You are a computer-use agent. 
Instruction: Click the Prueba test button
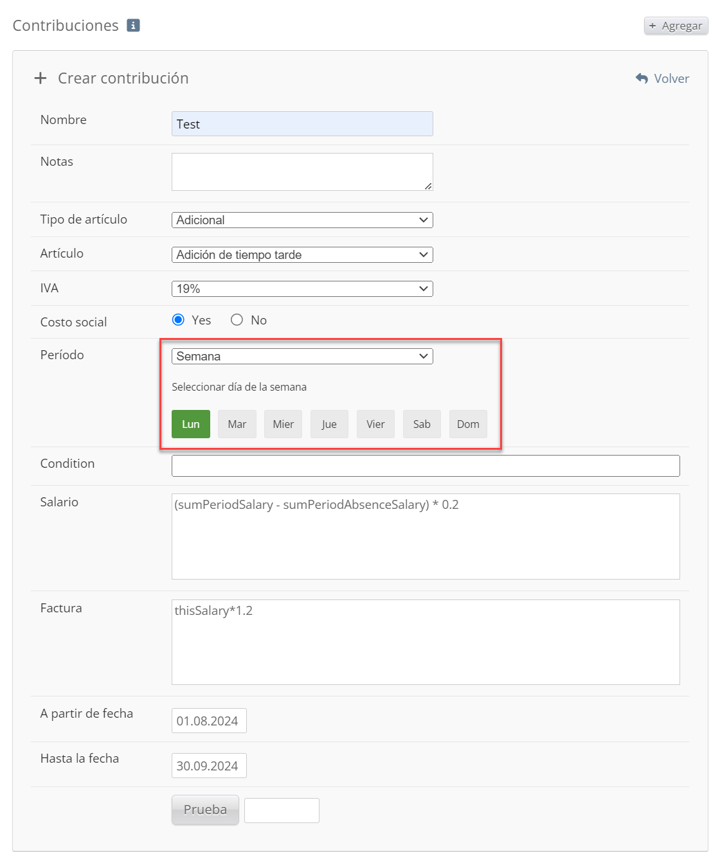tap(205, 810)
